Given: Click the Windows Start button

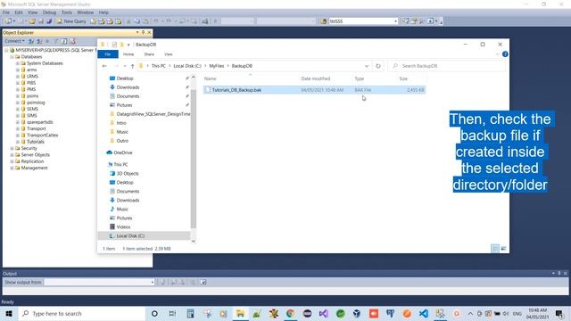Looking at the screenshot, I should tap(9, 313).
